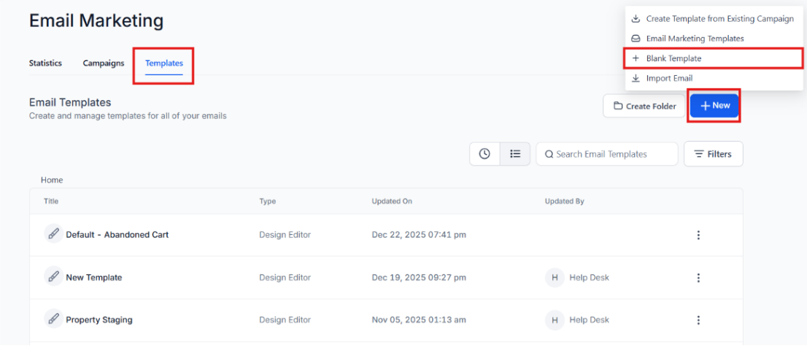Select Import Email from dropdown menu
The height and width of the screenshot is (346, 807).
coord(668,78)
